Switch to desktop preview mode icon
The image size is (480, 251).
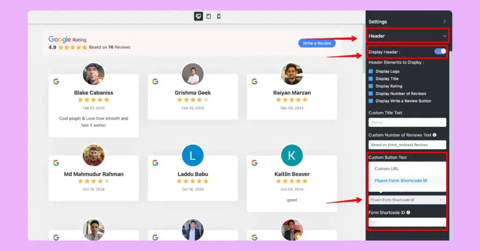click(198, 16)
